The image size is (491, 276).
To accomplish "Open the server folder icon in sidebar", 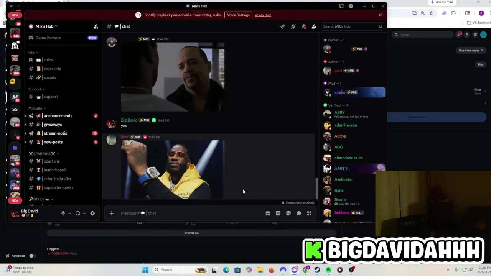I will (15, 148).
